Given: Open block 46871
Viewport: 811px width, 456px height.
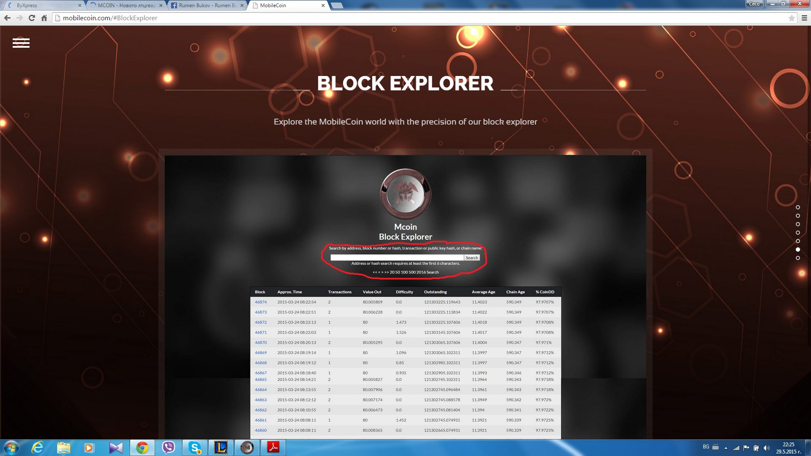Looking at the screenshot, I should (x=261, y=332).
